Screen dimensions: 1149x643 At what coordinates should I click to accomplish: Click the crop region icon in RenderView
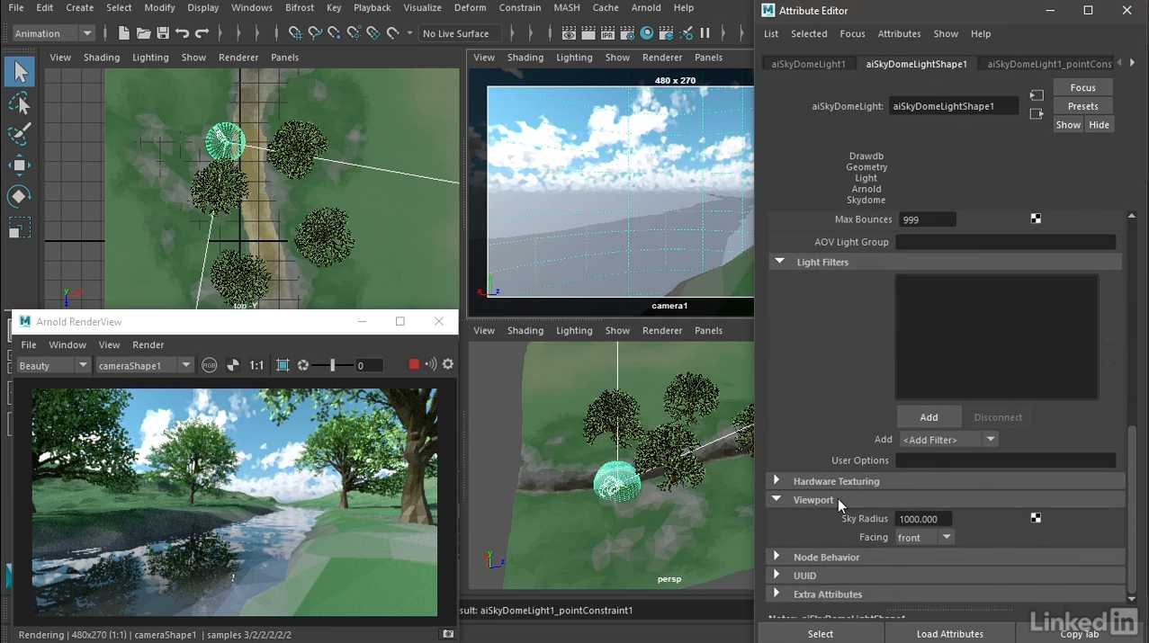click(283, 365)
